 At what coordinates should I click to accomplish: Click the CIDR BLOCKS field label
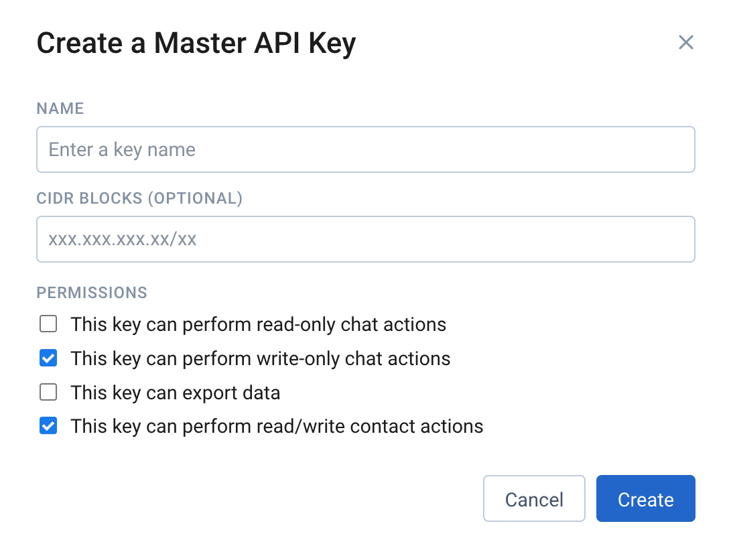point(90,198)
